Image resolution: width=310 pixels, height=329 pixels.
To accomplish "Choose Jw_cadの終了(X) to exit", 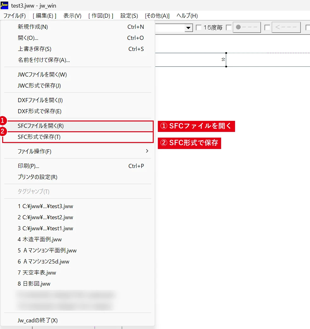I will coord(77,320).
